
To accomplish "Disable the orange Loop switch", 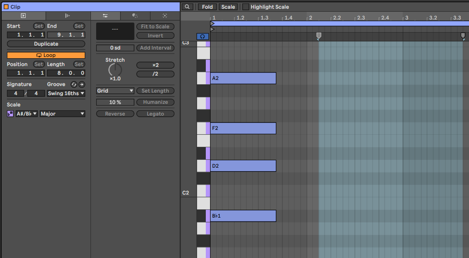I will [46, 56].
